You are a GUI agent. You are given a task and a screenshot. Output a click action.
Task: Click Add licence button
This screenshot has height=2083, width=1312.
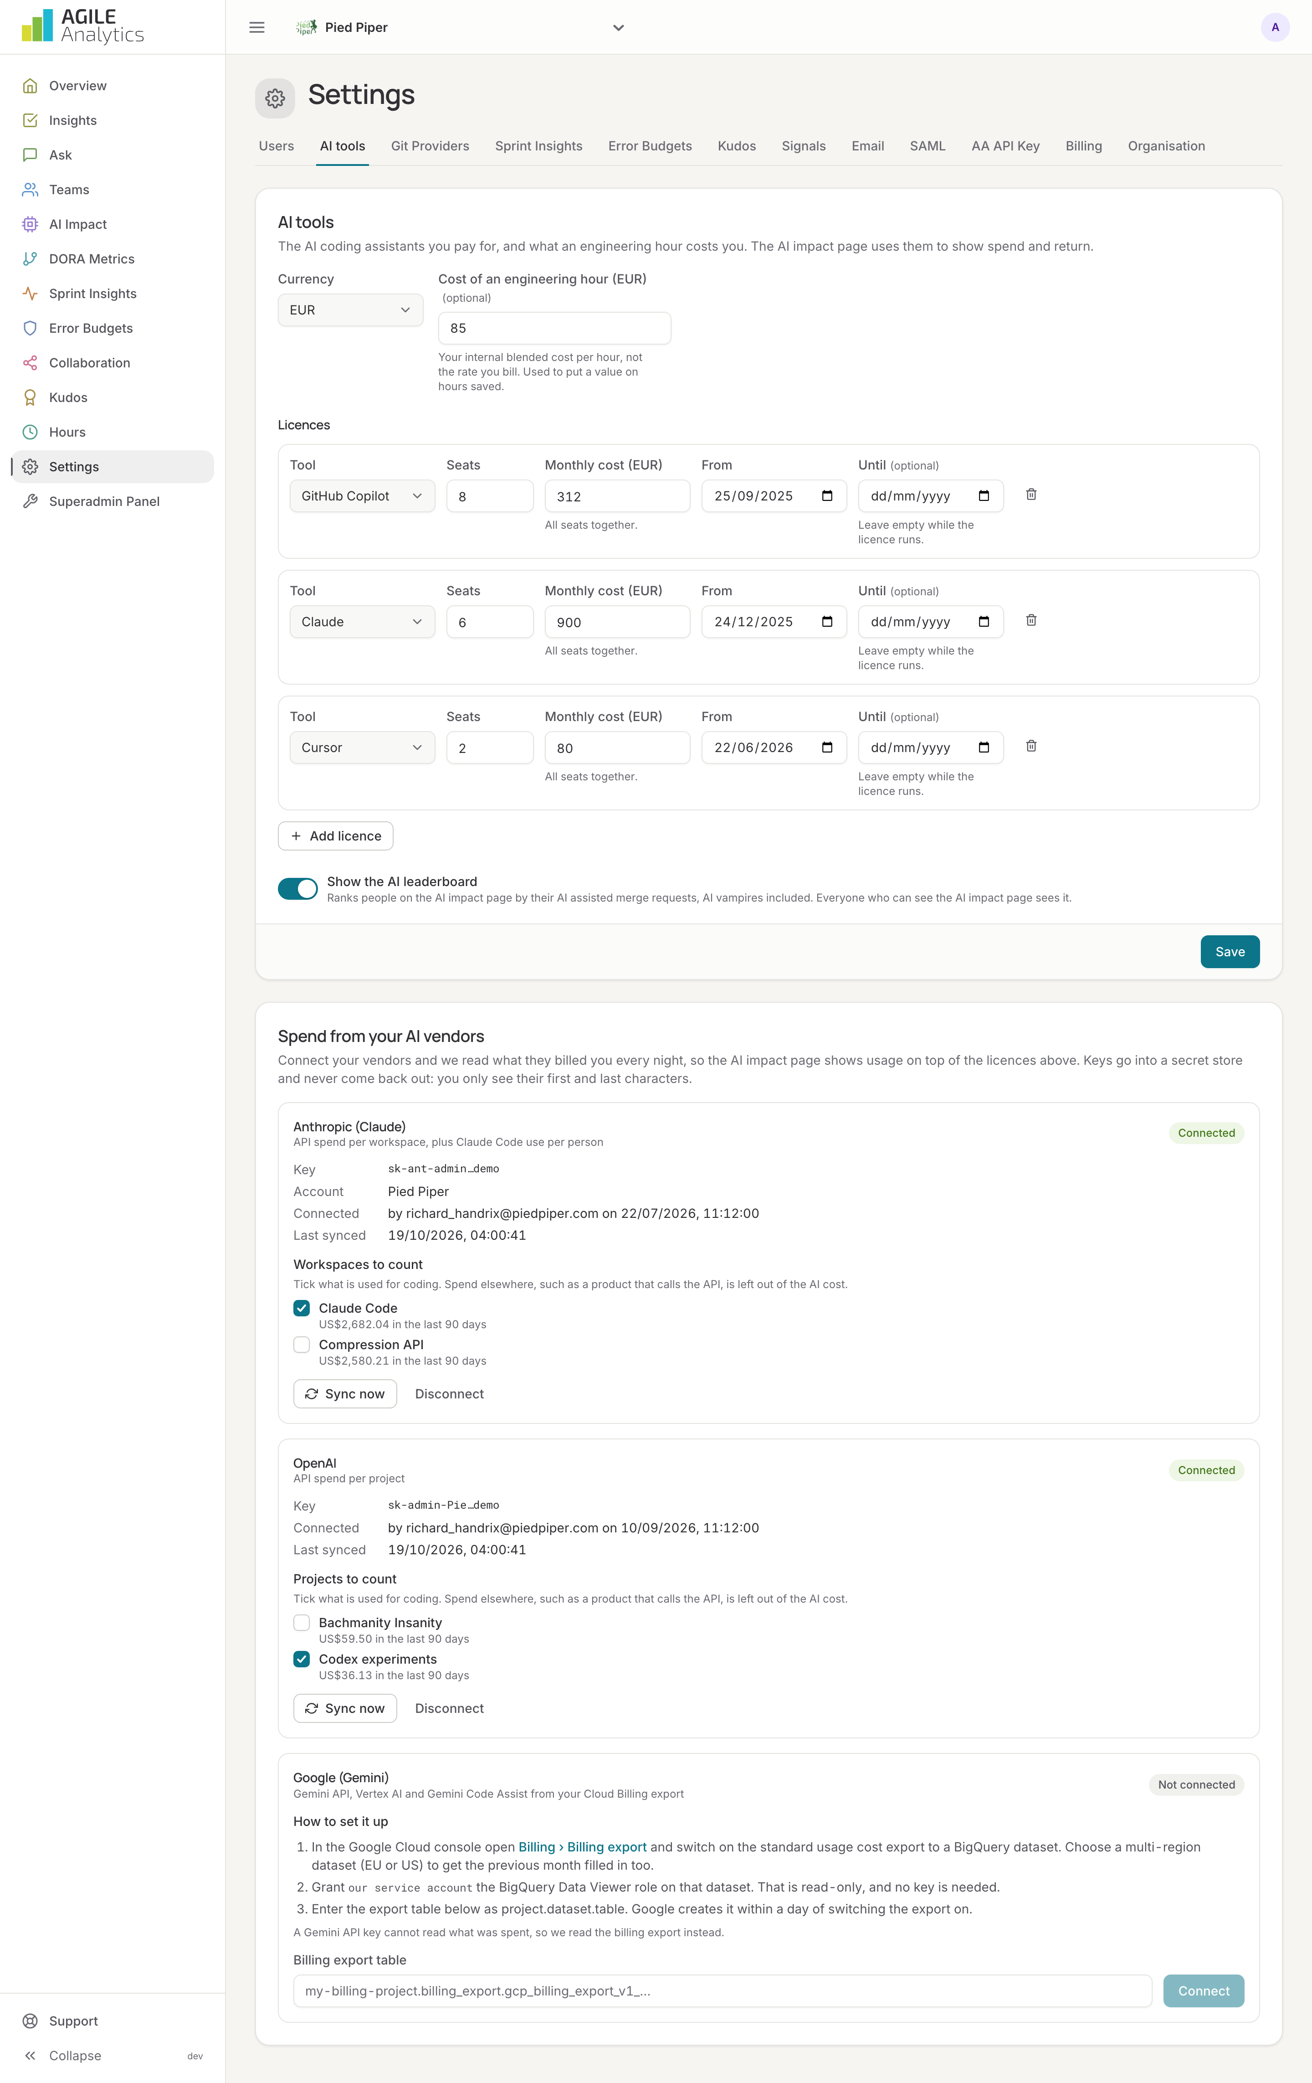pos(335,835)
